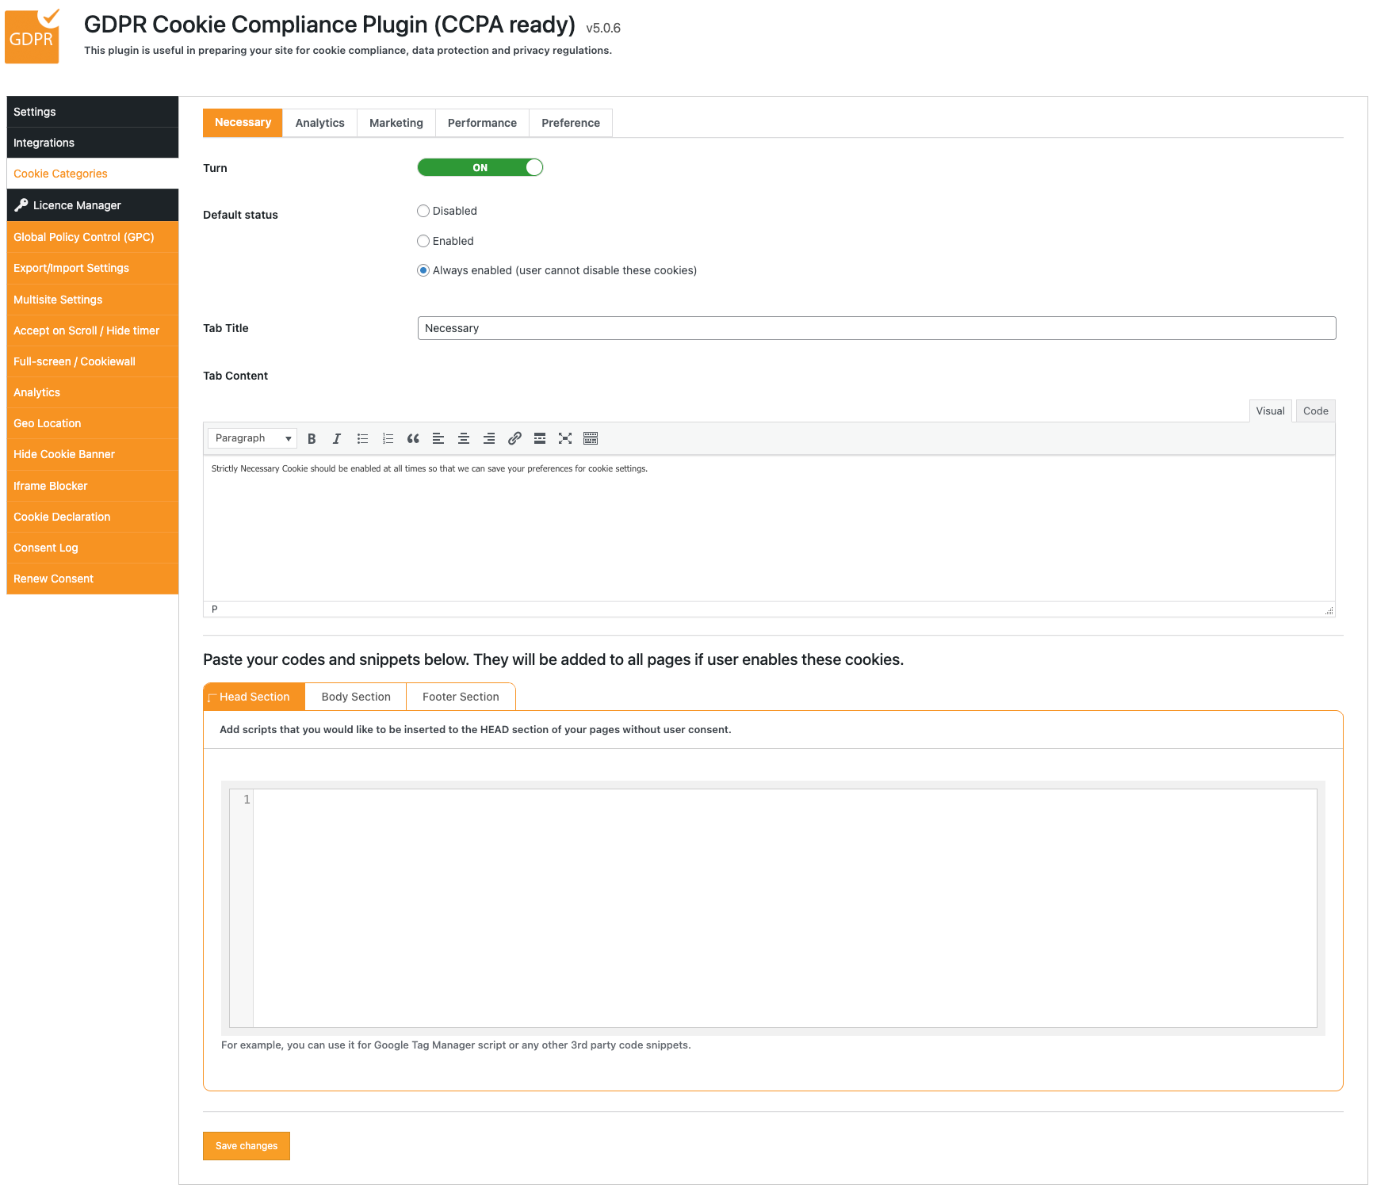Screen dimensions: 1373x1192
Task: Select the Enabled default status option
Action: point(423,242)
